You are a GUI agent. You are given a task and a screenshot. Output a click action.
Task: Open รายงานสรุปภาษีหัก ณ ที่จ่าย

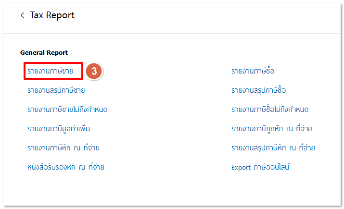pos(273,148)
